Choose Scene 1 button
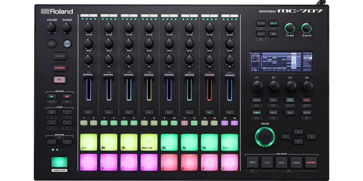The width and height of the screenshot is (363, 181). pos(52,112)
